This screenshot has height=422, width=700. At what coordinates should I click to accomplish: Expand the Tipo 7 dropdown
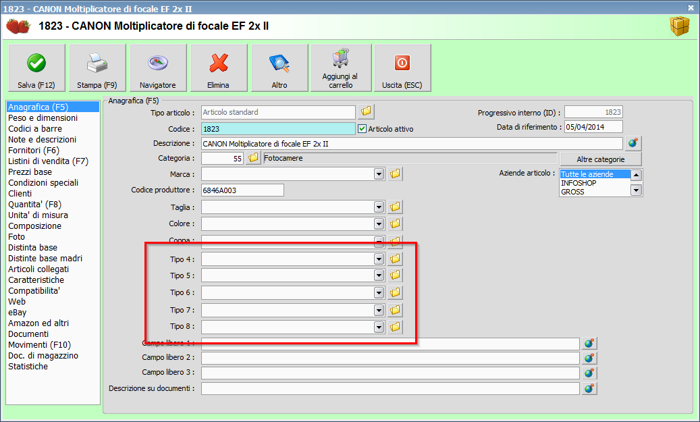(379, 310)
